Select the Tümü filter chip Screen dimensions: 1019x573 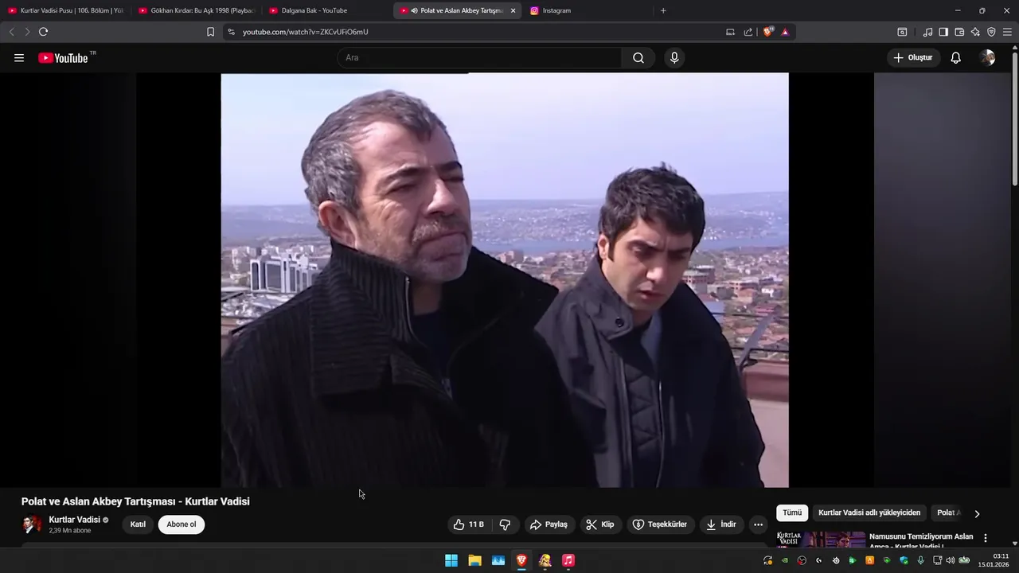[792, 513]
